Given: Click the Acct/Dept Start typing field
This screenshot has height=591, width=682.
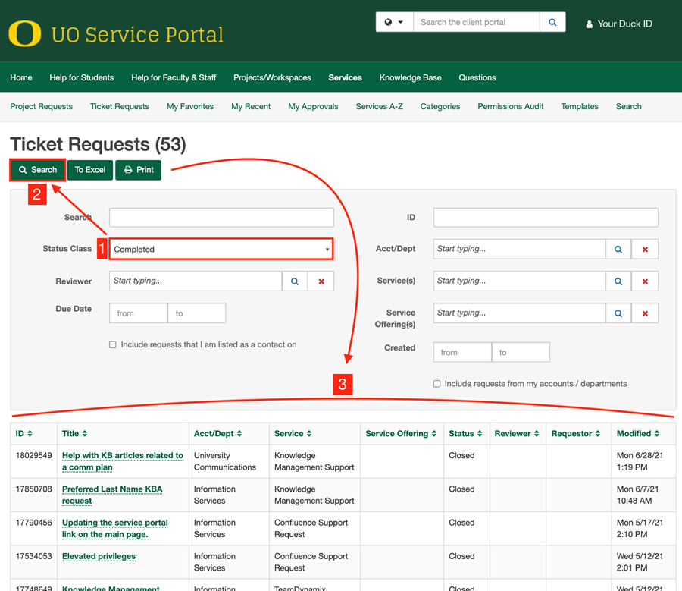Looking at the screenshot, I should click(519, 249).
